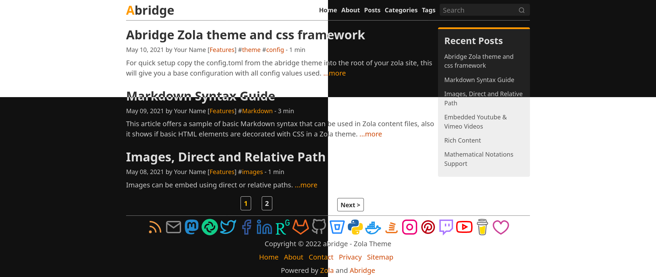Image resolution: width=656 pixels, height=277 pixels.
Task: Click the search magnifier icon
Action: (x=522, y=10)
